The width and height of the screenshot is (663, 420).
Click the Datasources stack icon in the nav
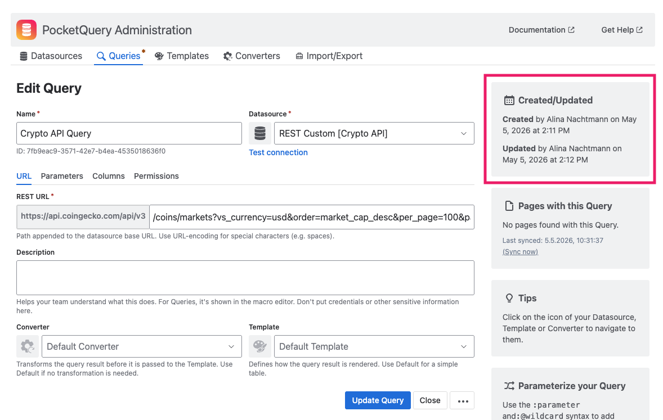click(24, 56)
